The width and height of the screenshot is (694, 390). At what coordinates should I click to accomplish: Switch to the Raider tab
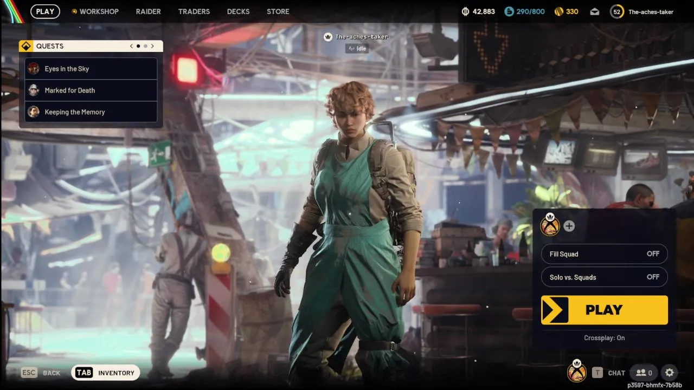(148, 11)
